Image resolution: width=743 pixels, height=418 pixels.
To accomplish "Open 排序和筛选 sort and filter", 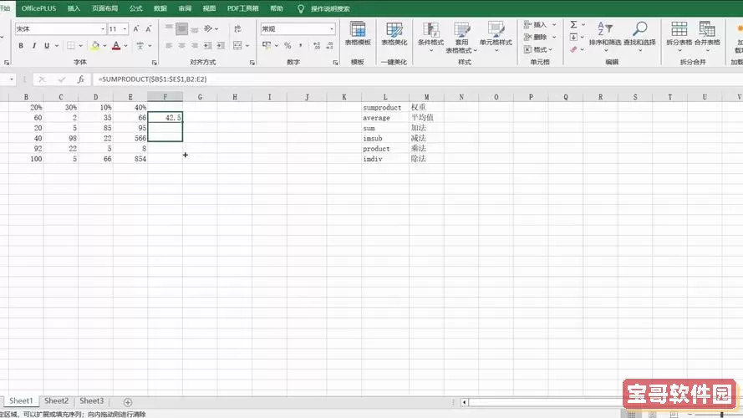I will 605,36.
